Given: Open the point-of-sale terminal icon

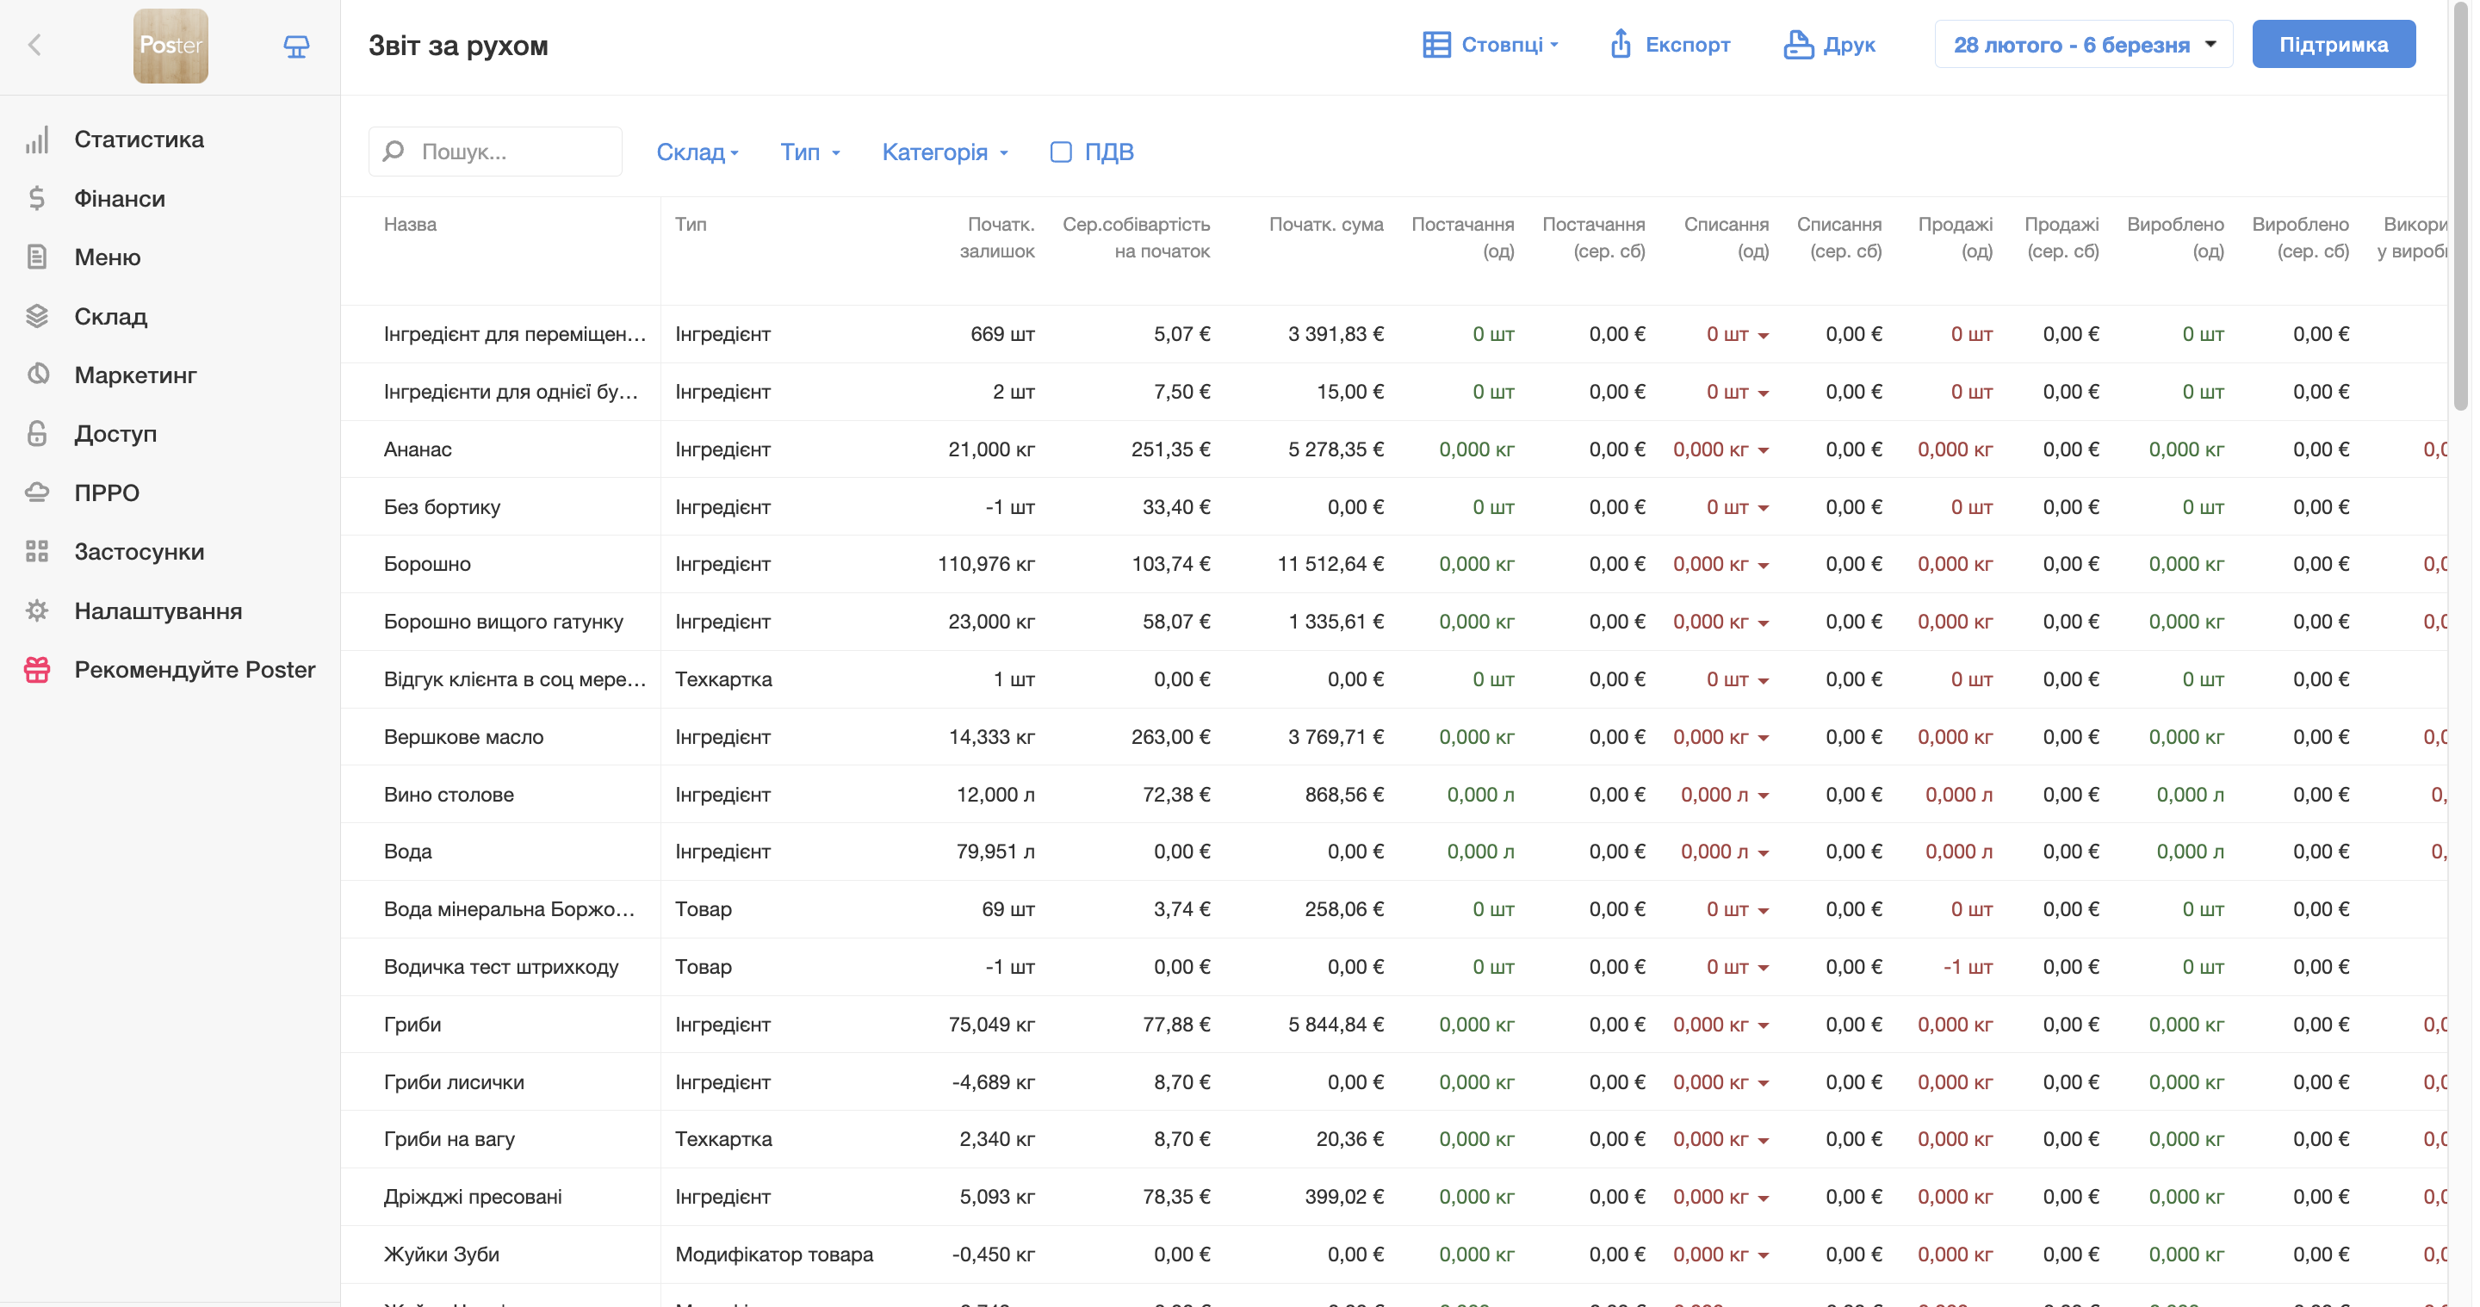Looking at the screenshot, I should [x=296, y=46].
